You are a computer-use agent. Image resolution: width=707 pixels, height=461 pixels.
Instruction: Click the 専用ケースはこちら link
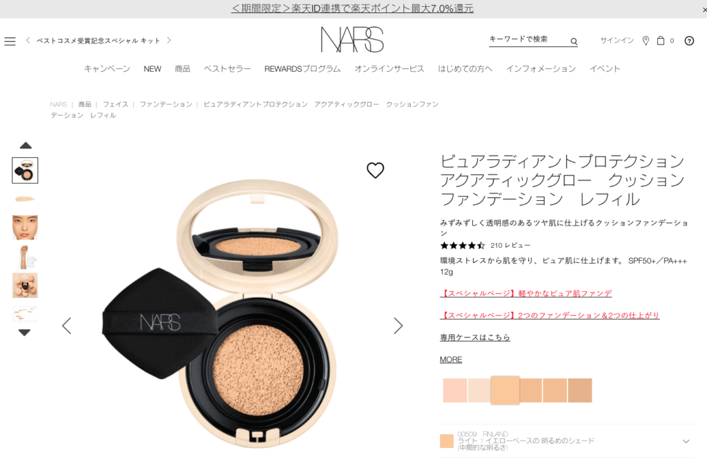click(x=475, y=337)
